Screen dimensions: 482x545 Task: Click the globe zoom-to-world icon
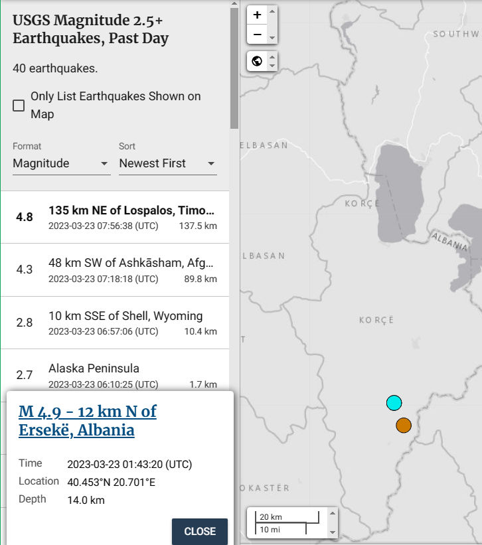point(257,62)
